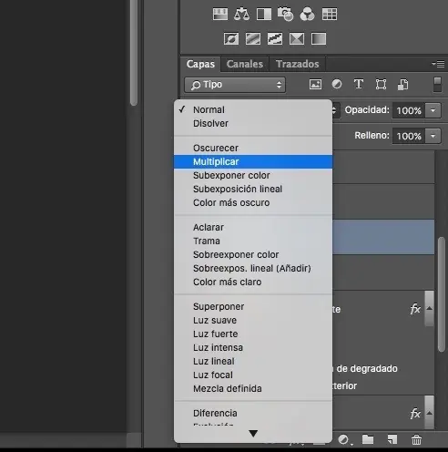448x452 pixels.
Task: Choose Luz focal blend mode
Action: 253,375
